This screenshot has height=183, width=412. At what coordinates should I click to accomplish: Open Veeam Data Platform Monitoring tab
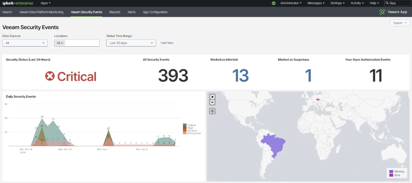[x=41, y=12]
